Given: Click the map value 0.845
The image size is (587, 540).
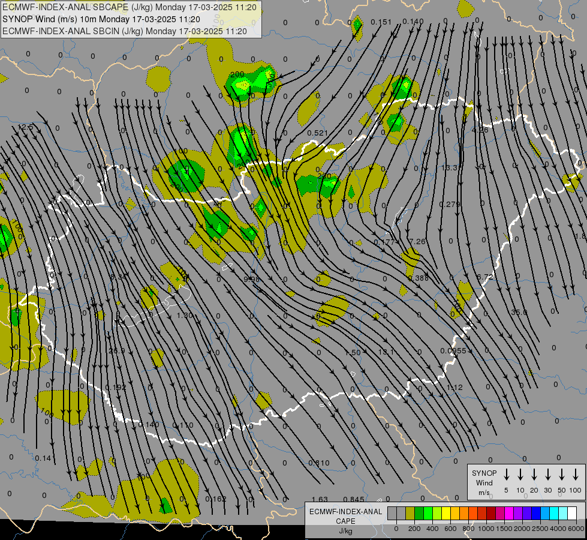Looking at the screenshot, I should [x=354, y=500].
